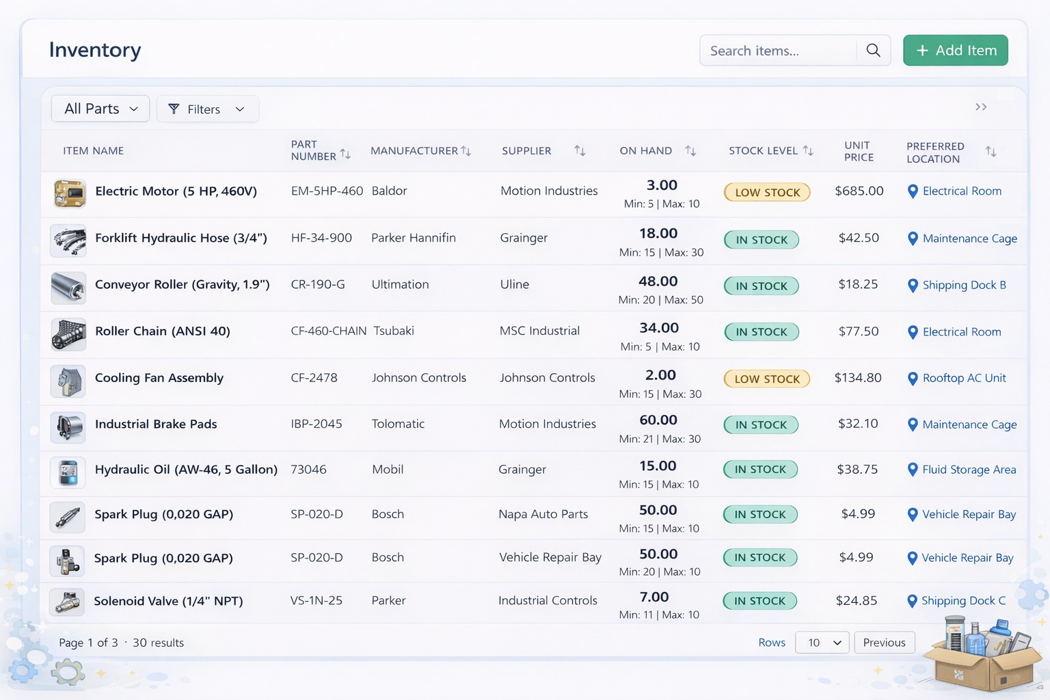The image size is (1050, 700).
Task: Open Forklift Hydraulic Hose thumbnail
Action: [68, 241]
